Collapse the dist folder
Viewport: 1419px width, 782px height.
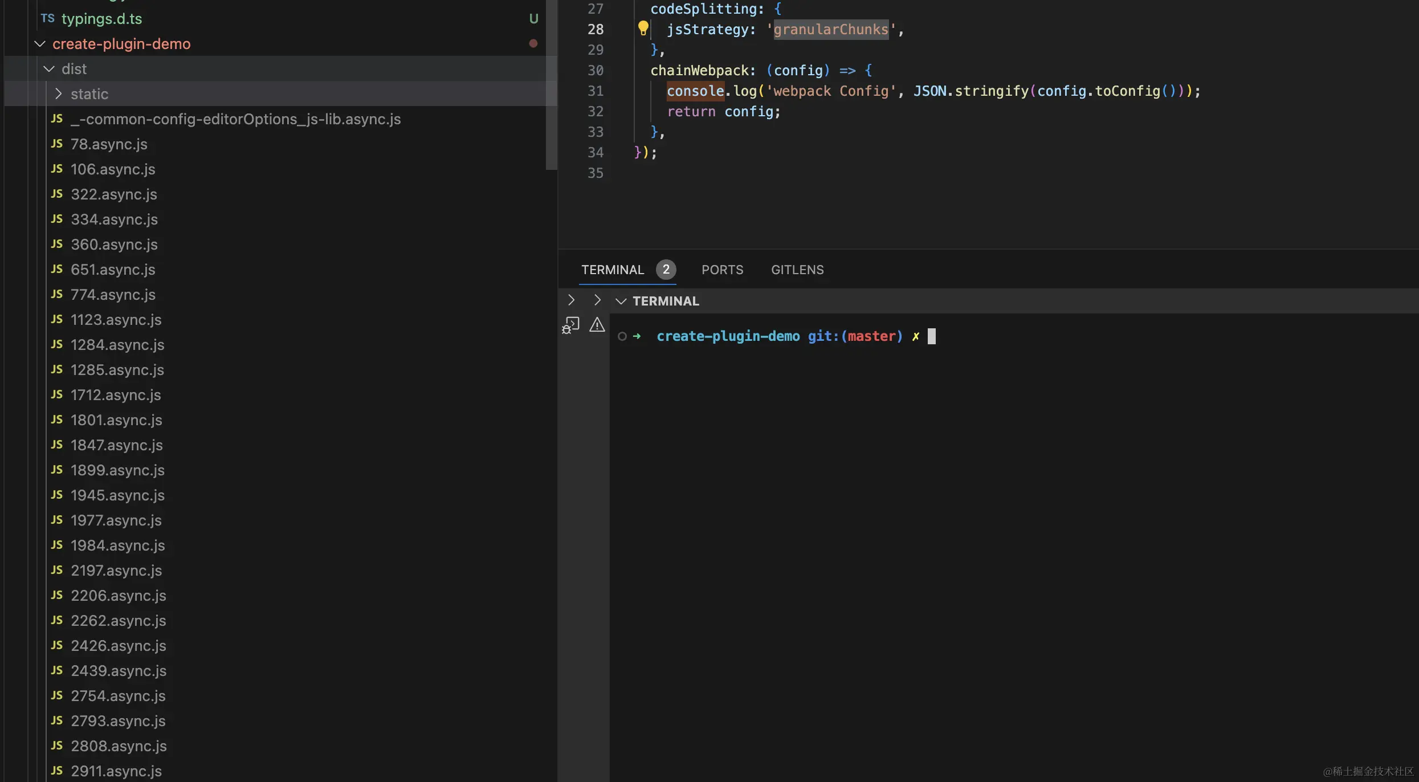point(49,69)
